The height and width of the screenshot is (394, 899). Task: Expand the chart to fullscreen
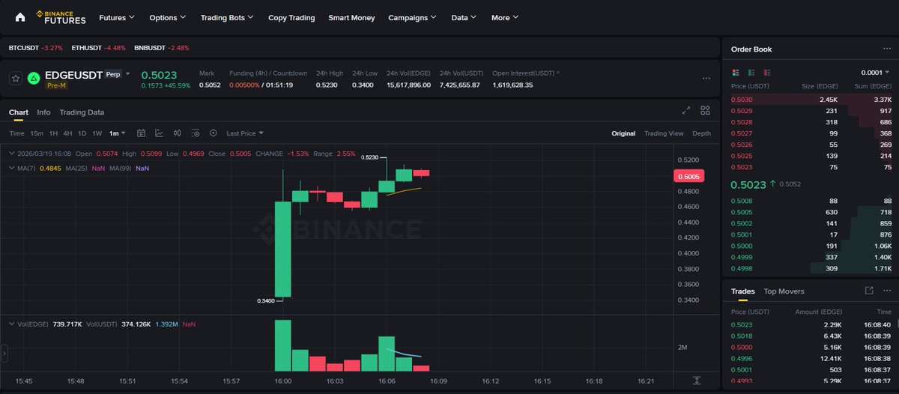pyautogui.click(x=685, y=110)
